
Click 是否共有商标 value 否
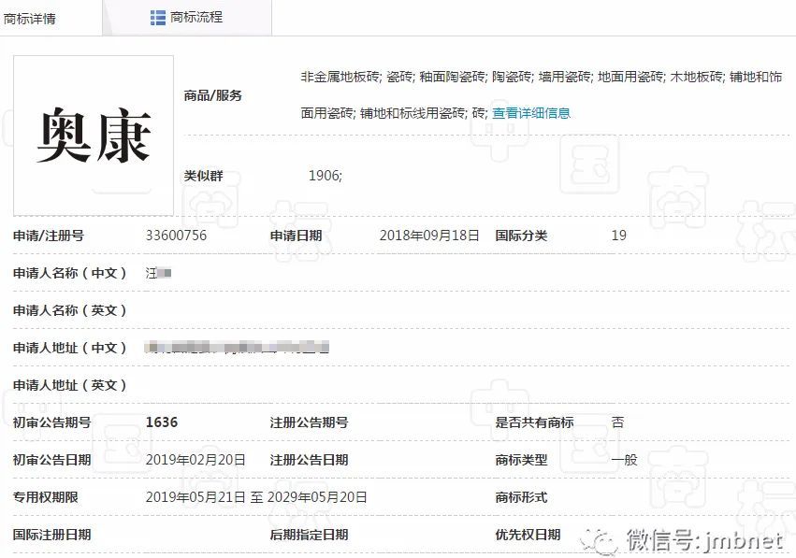click(x=617, y=422)
